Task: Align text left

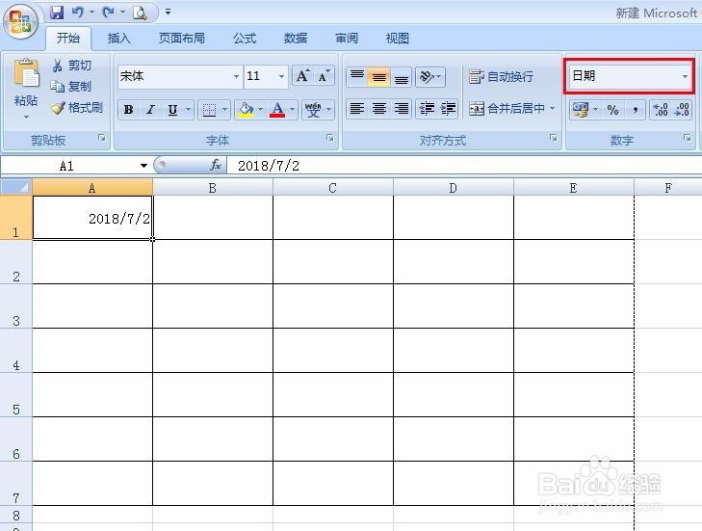Action: point(357,109)
